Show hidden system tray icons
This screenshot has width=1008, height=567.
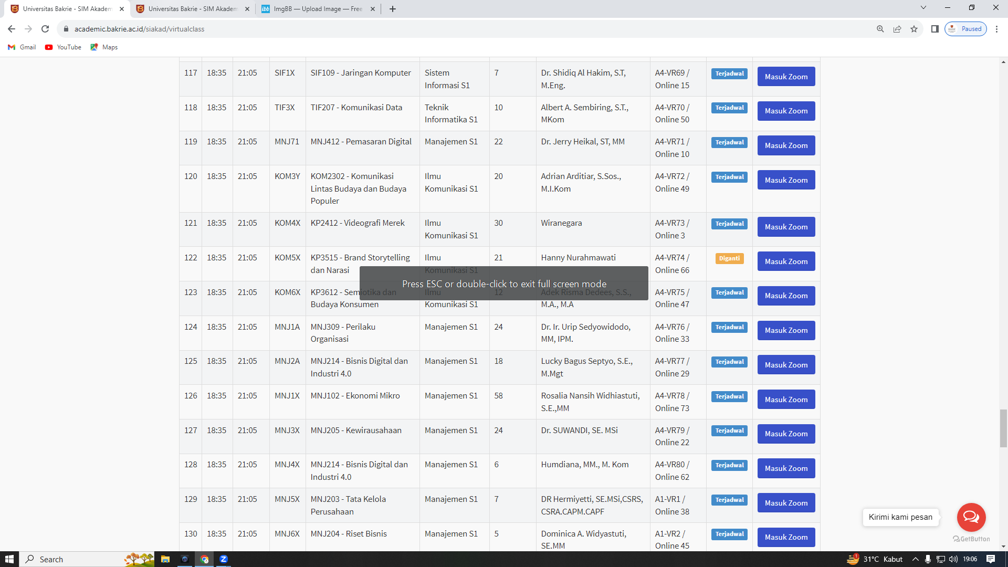[916, 559]
